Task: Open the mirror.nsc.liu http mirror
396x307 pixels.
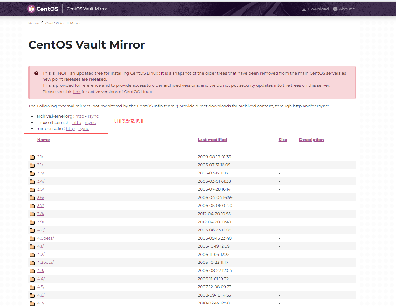Action: point(70,128)
